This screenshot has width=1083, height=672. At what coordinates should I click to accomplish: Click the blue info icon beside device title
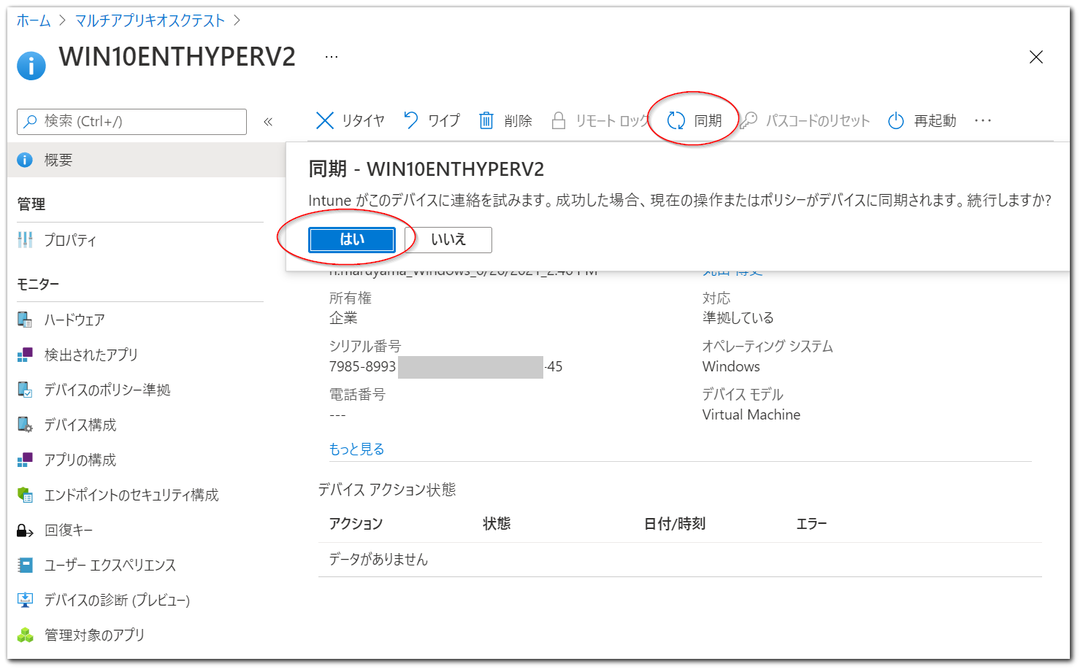point(31,65)
